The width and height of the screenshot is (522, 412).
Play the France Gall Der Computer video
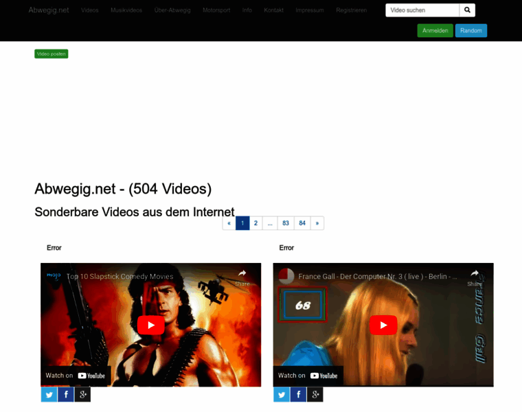(x=383, y=325)
